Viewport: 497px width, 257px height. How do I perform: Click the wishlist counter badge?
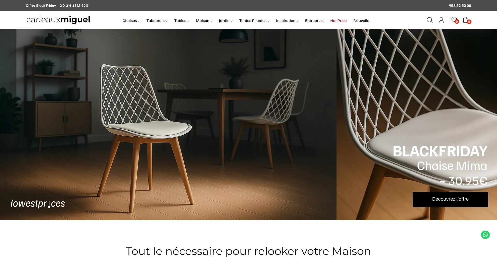[x=457, y=22]
